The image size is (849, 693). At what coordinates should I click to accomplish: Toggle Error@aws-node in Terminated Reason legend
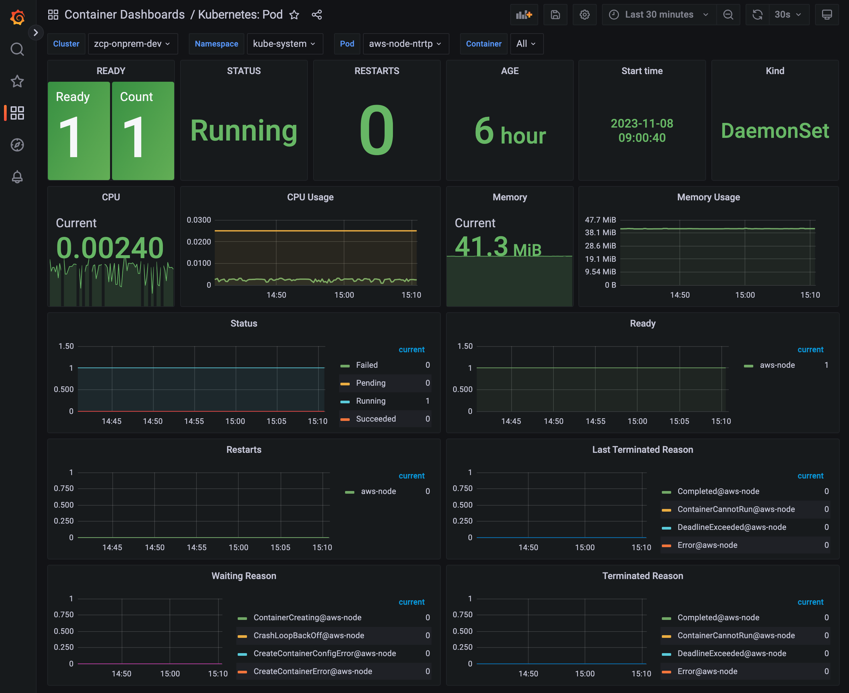707,671
